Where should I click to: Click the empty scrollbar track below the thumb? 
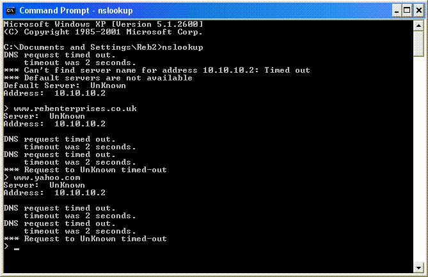[418, 160]
